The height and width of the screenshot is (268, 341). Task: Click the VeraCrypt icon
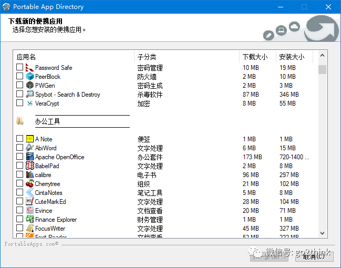(x=29, y=103)
